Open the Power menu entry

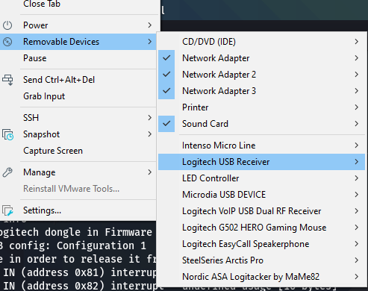(x=78, y=25)
